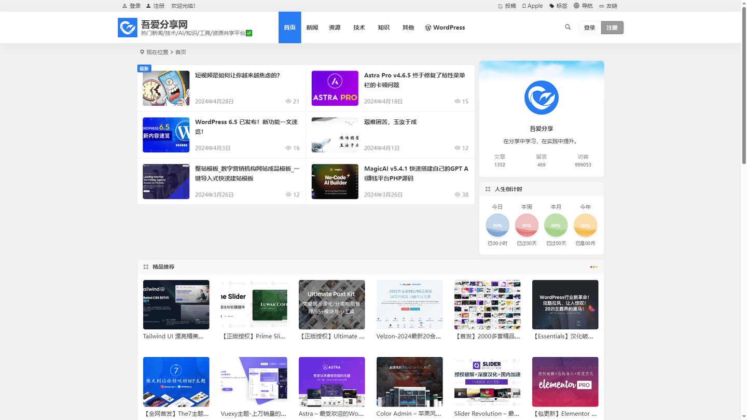Open the 新闻 menu item
The image size is (747, 420).
312,27
